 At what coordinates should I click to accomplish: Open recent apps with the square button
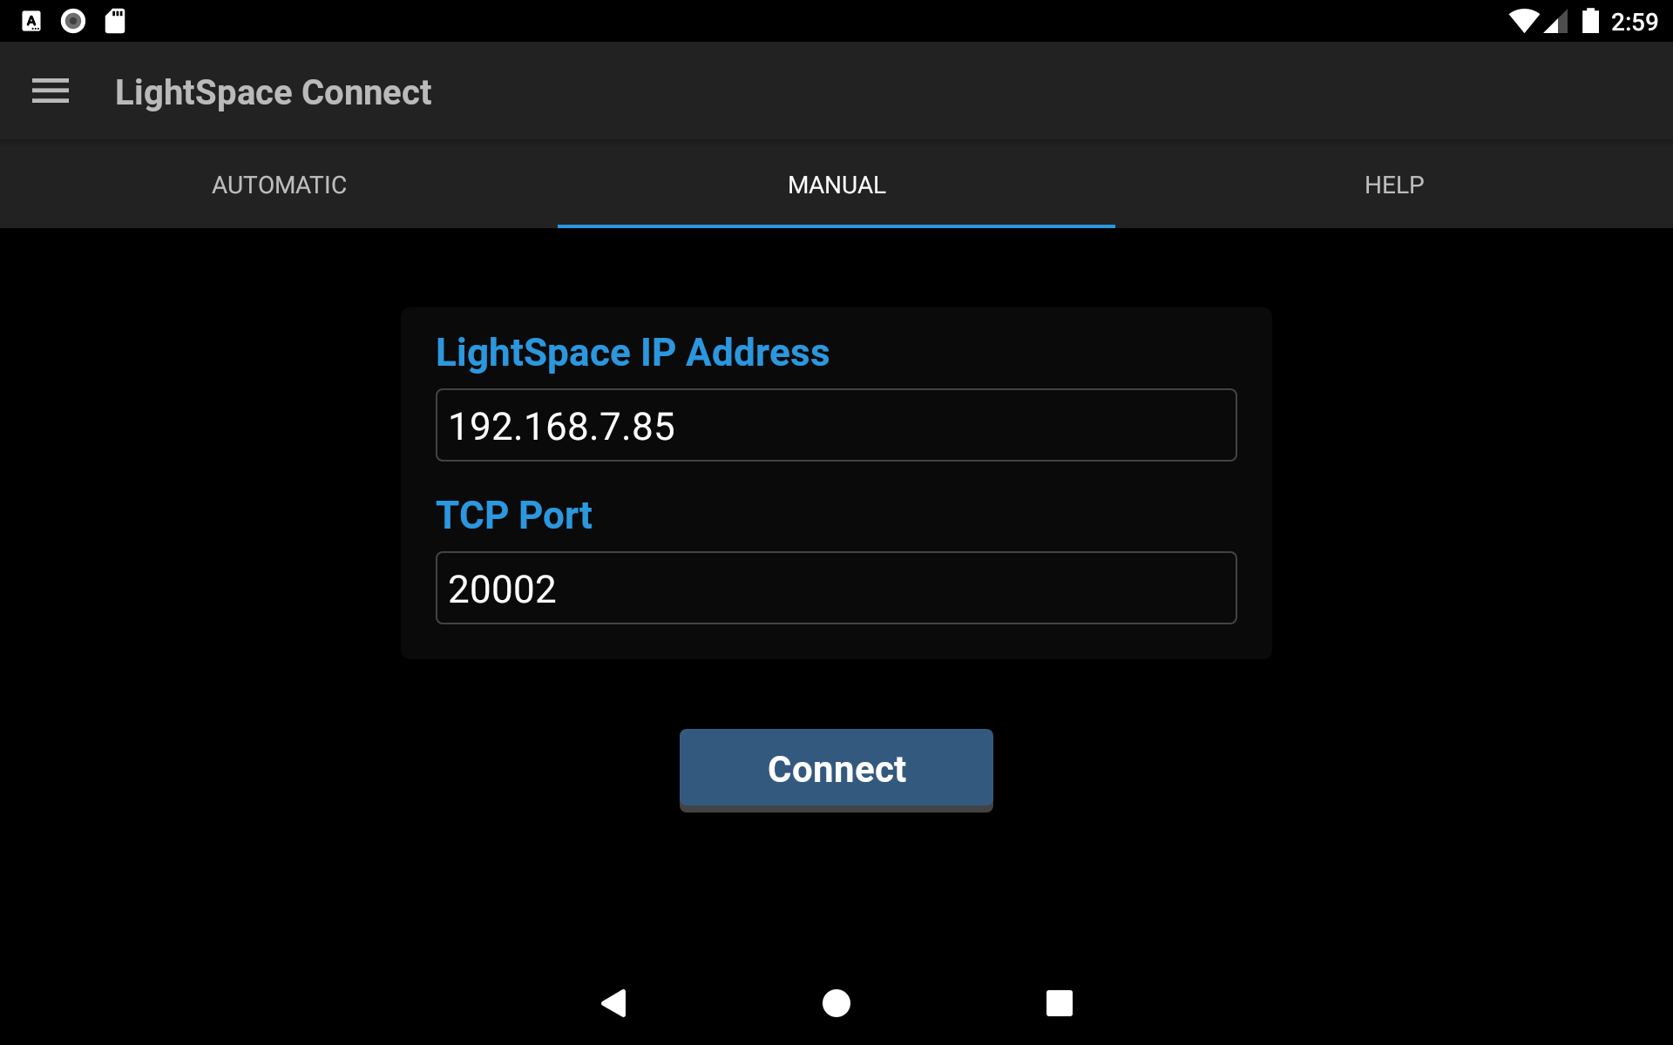coord(1060,1003)
